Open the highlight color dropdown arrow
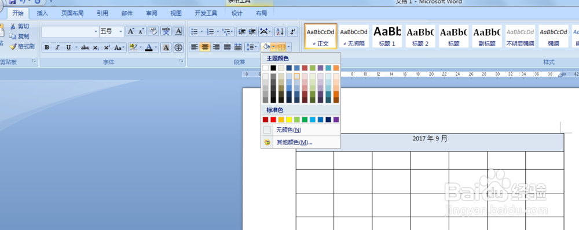This screenshot has height=230, width=579. click(x=141, y=47)
